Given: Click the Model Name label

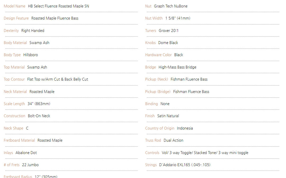Looking at the screenshot, I should [14, 6].
